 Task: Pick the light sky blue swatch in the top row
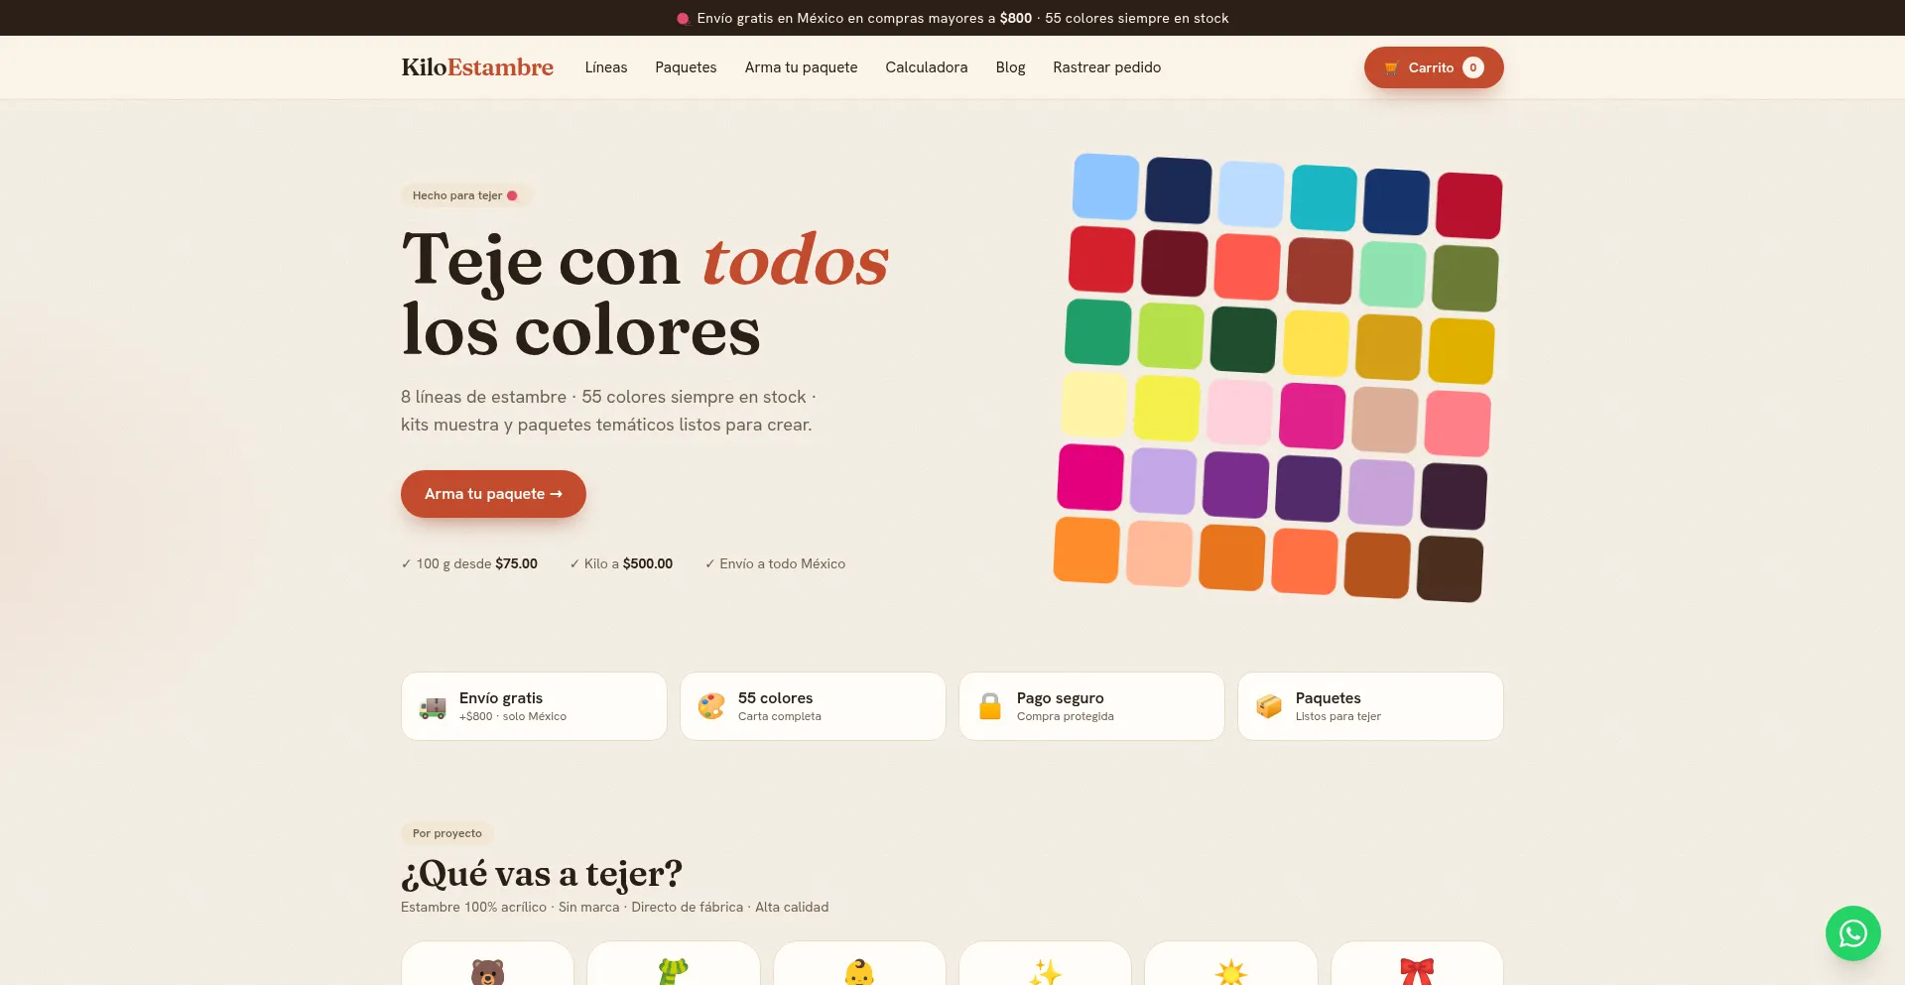pyautogui.click(x=1105, y=186)
